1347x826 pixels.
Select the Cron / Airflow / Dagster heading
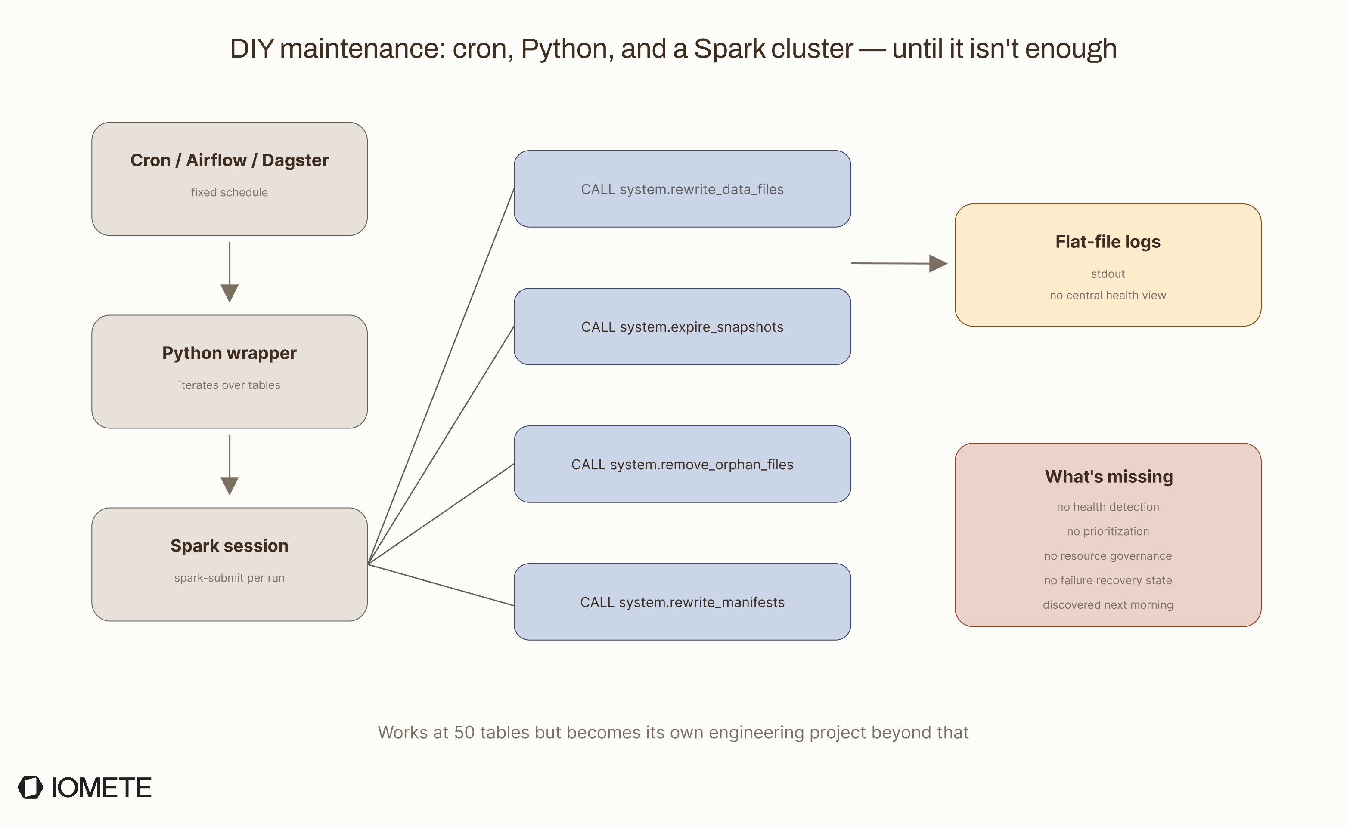(x=230, y=160)
